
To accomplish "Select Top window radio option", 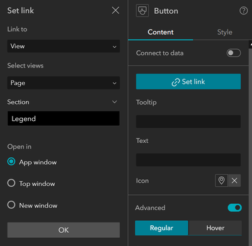I will tap(11, 183).
